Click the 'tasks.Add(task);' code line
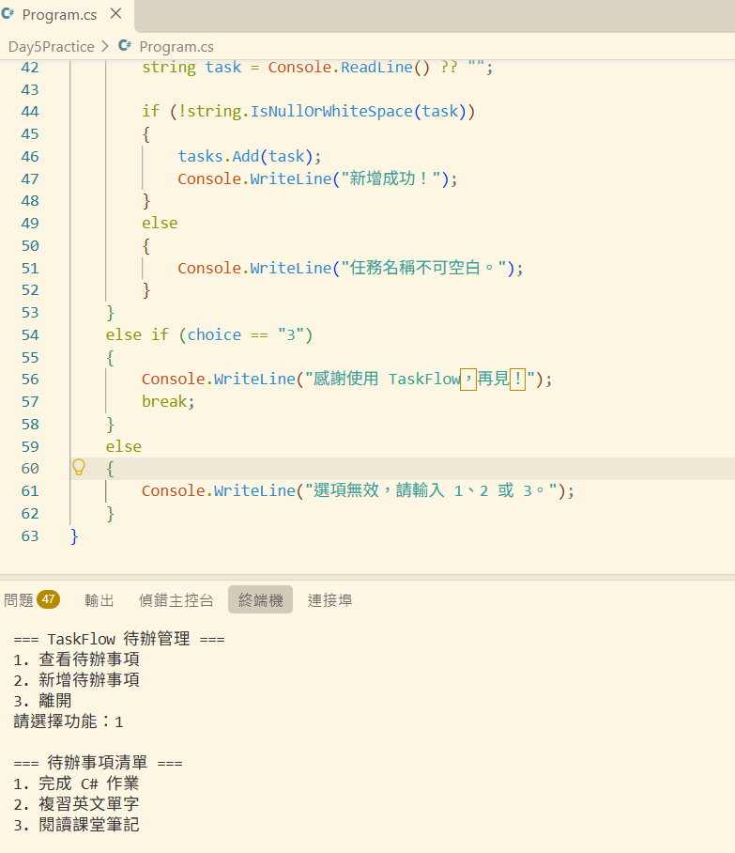 (x=250, y=157)
